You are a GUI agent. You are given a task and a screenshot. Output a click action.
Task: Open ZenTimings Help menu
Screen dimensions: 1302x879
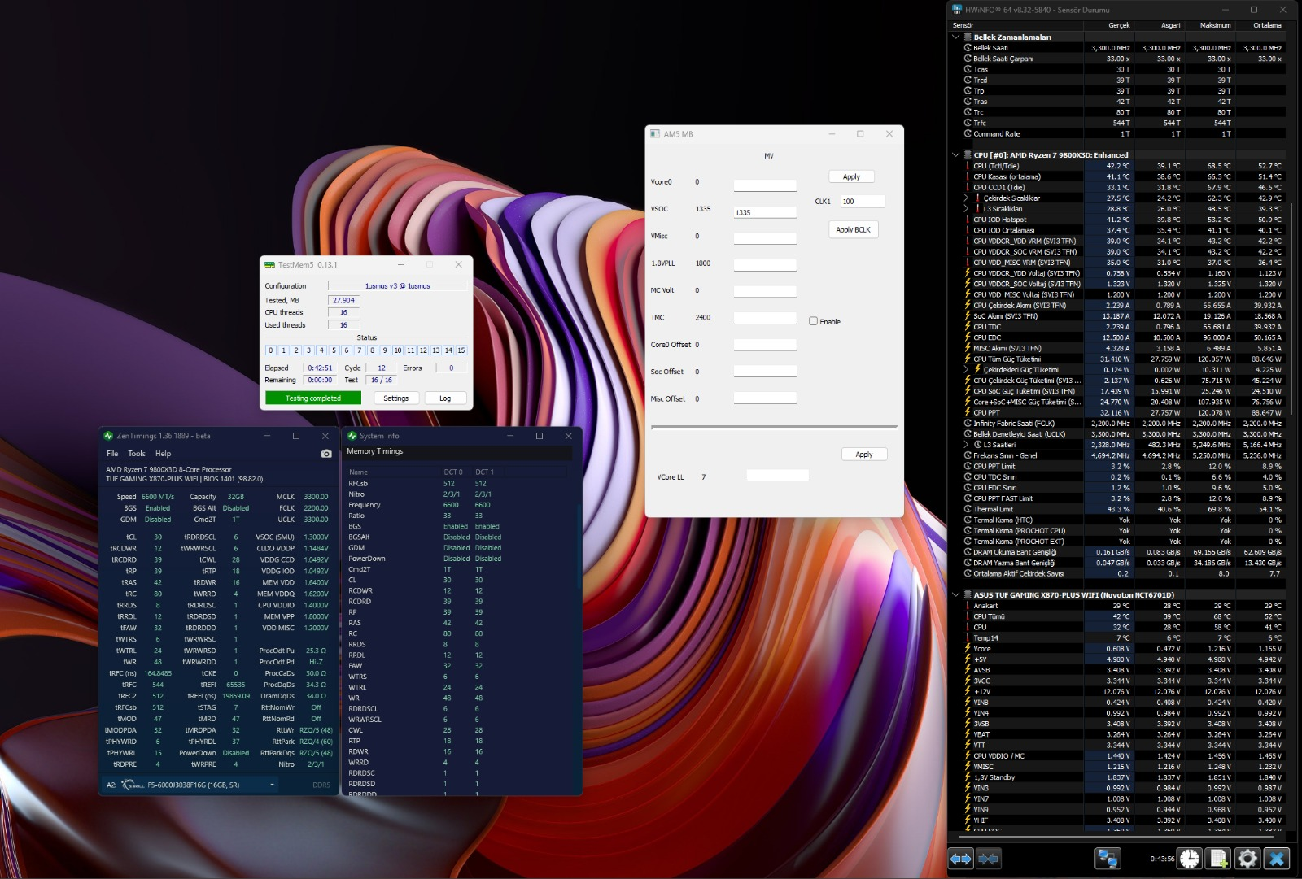[x=163, y=454]
